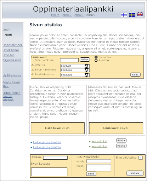Go to the first Alisivu breadcrumb link
Viewport: 147px width, 181px height.
tap(67, 15)
